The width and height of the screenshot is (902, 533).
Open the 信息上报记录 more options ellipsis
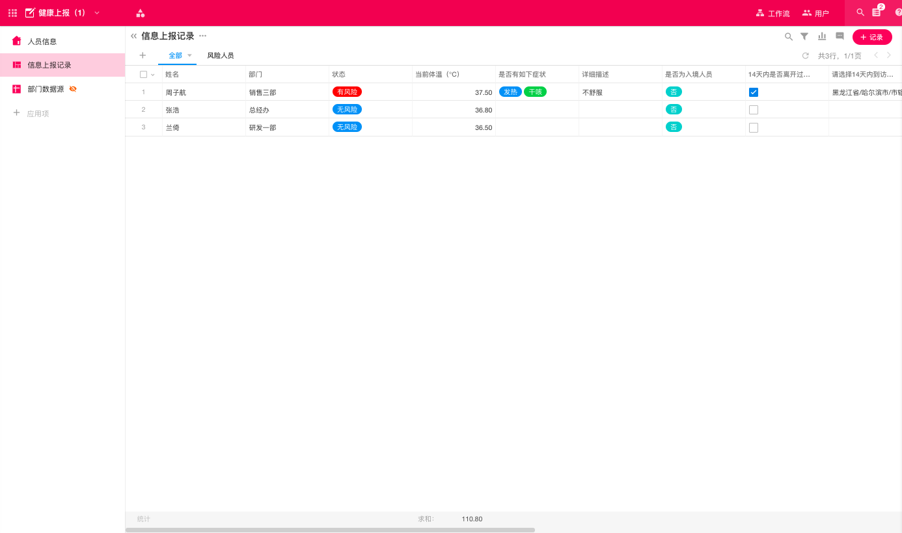pos(203,36)
